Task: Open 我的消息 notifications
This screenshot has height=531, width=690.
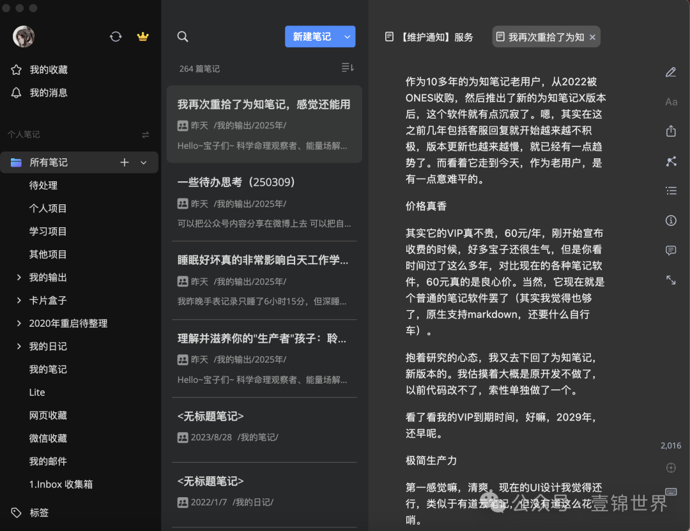Action: pyautogui.click(x=49, y=93)
